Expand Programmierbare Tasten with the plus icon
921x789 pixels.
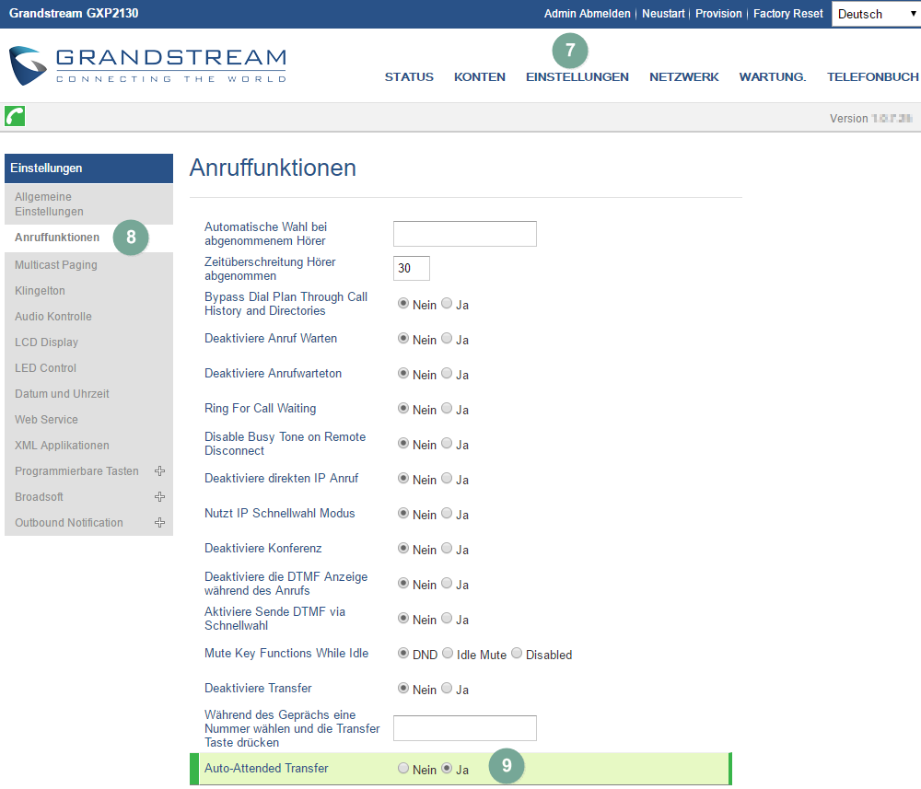(x=159, y=471)
